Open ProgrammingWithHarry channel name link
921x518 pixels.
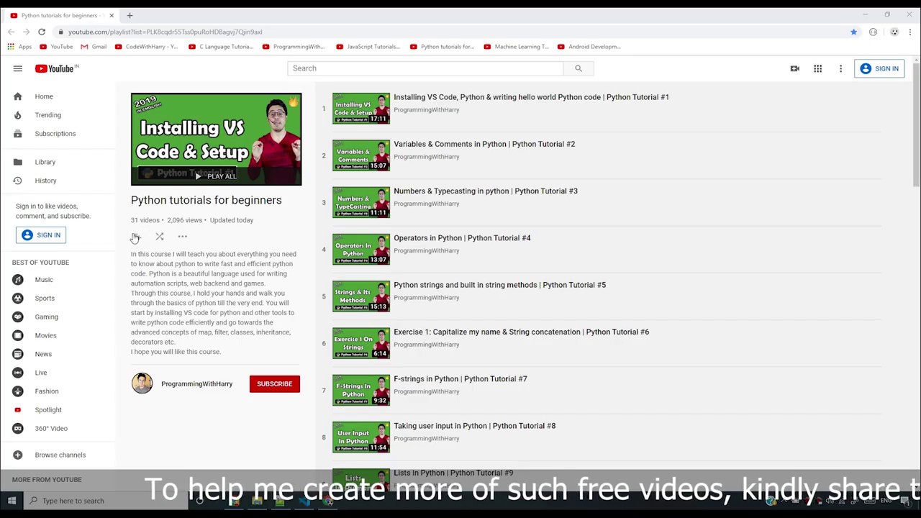click(196, 384)
